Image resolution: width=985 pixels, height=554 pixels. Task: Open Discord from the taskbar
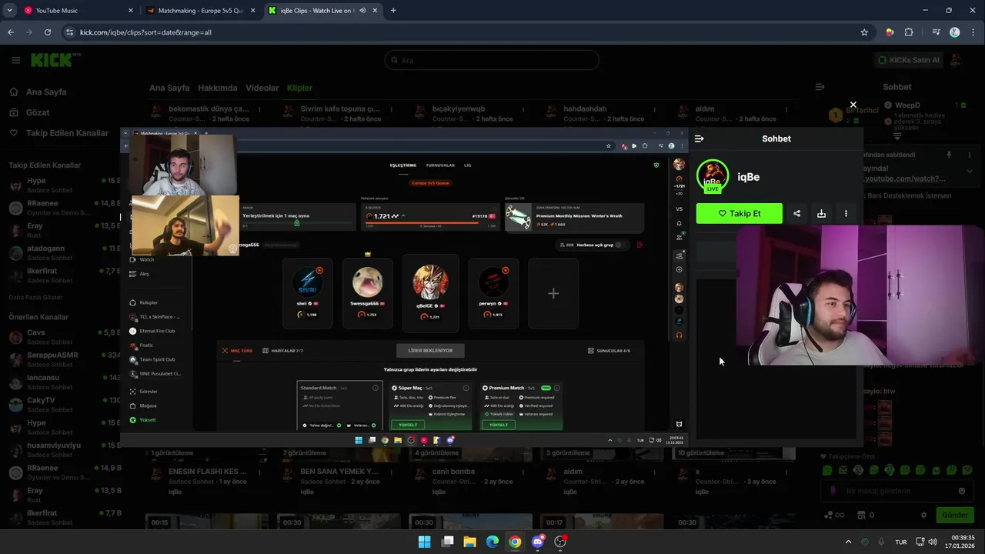pyautogui.click(x=538, y=542)
